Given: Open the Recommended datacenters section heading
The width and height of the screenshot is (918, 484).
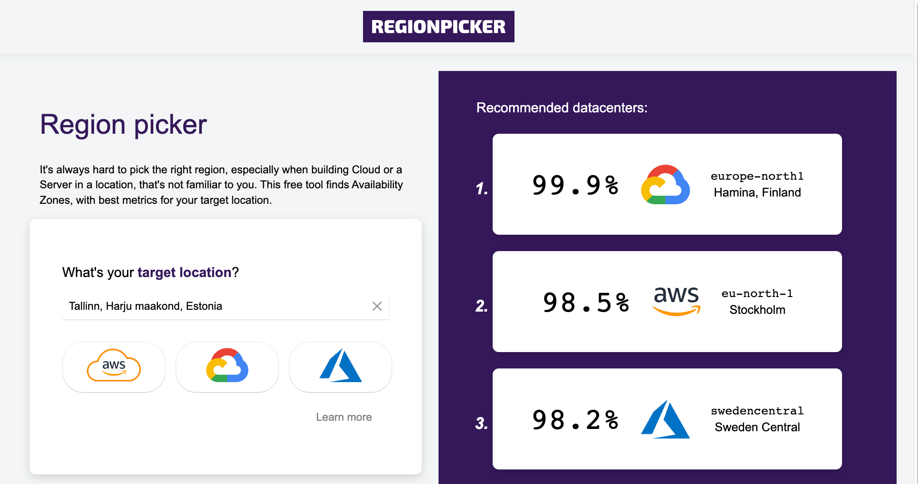Looking at the screenshot, I should (x=561, y=108).
